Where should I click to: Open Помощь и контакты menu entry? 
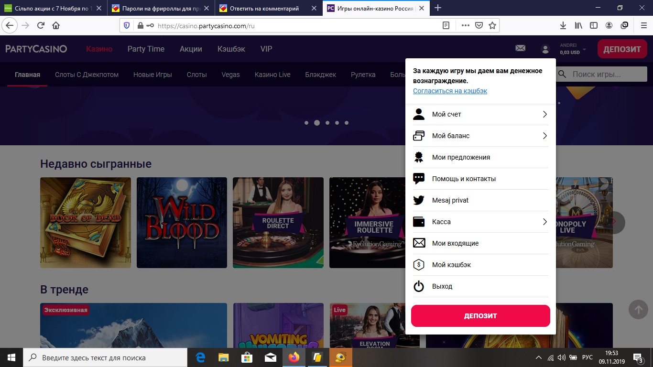[480, 179]
